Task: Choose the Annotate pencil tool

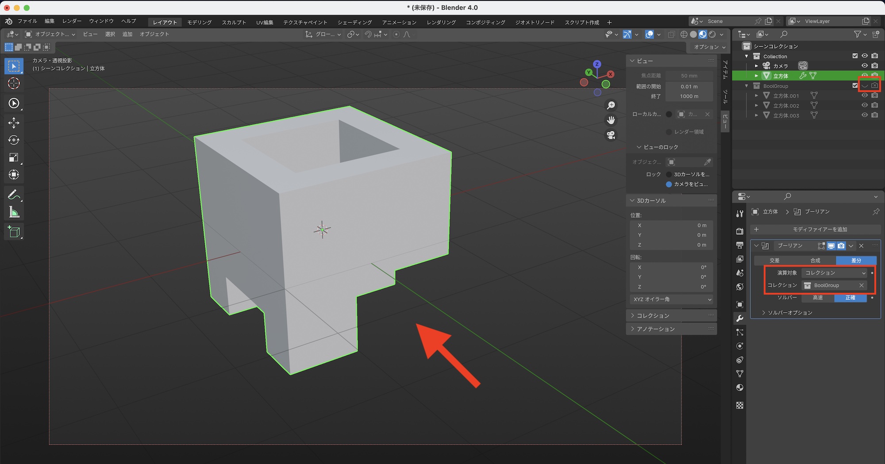Action: [x=14, y=195]
